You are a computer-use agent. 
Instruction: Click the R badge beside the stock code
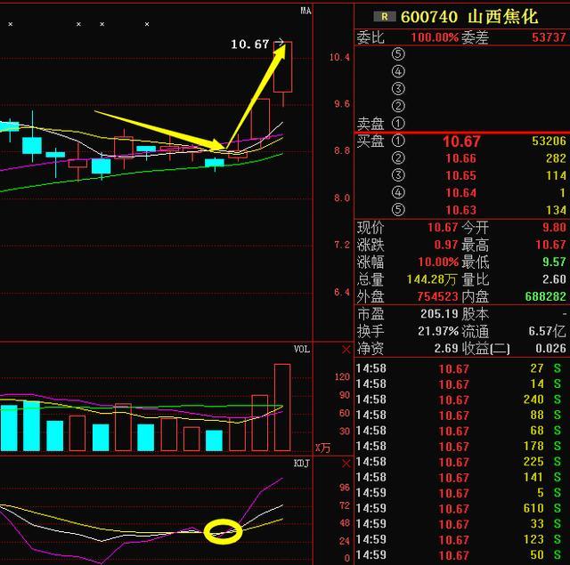point(384,16)
